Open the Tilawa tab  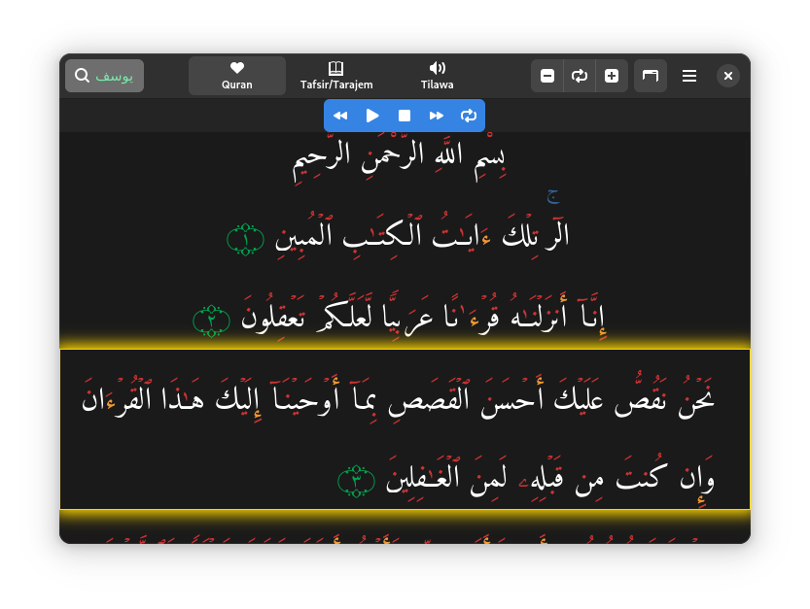(x=437, y=76)
